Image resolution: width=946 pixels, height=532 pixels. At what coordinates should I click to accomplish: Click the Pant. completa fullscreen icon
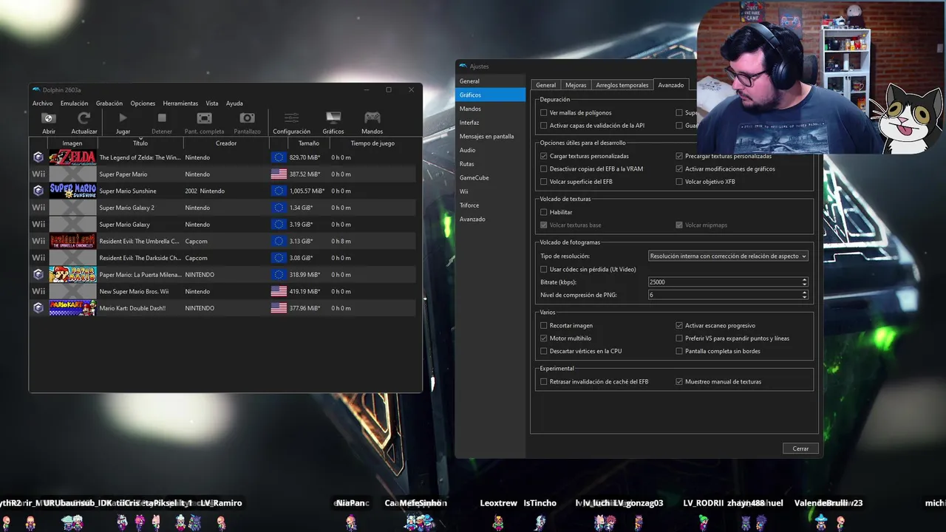pyautogui.click(x=204, y=118)
